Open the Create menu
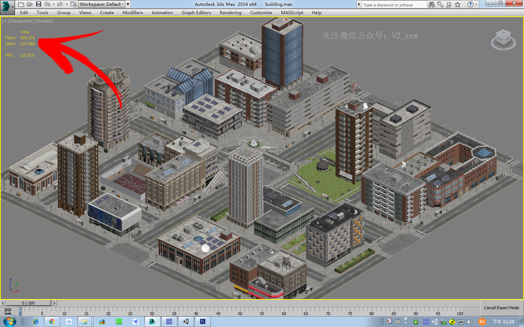The image size is (524, 327). (107, 13)
